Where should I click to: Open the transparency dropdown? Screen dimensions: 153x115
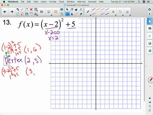(127, 12)
